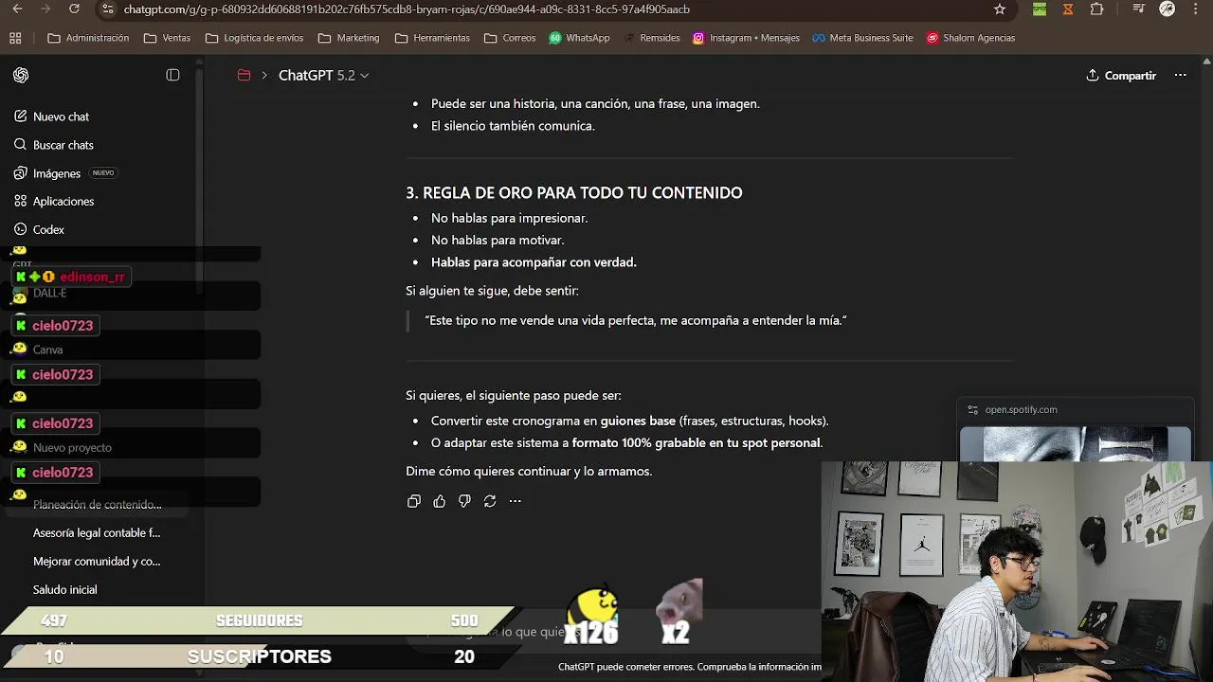
Task: Open more actions under the response
Action: [x=515, y=501]
